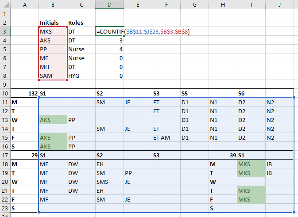This screenshot has width=298, height=217.
Task: Click N2 cell in row 11
Action: coord(279,103)
